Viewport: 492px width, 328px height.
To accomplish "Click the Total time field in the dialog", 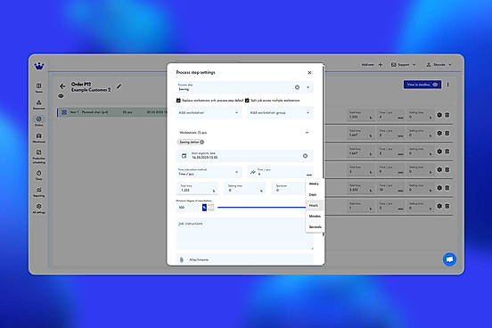I will click(198, 188).
